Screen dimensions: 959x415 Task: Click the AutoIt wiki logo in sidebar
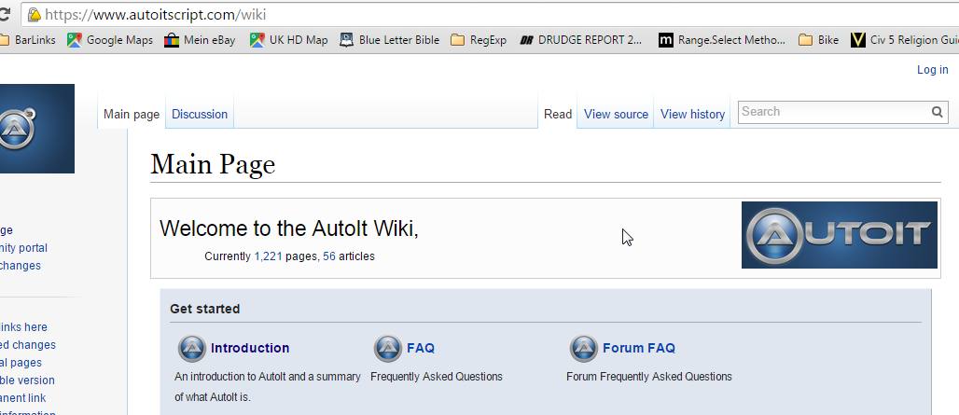click(36, 129)
